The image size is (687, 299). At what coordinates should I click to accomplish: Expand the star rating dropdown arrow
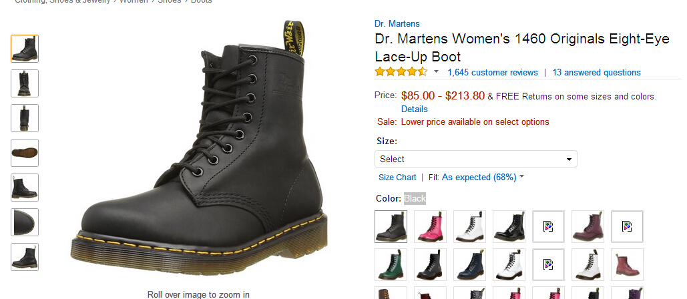(x=437, y=71)
